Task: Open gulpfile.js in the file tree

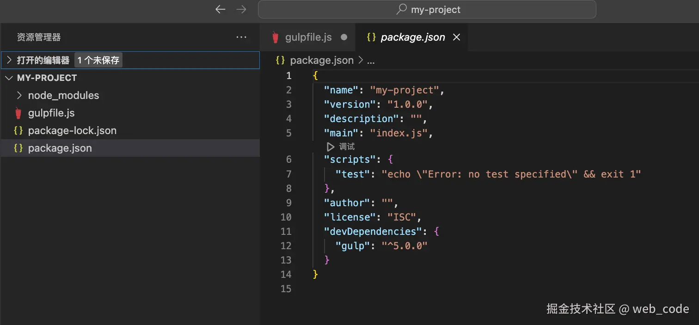Action: pos(130,113)
